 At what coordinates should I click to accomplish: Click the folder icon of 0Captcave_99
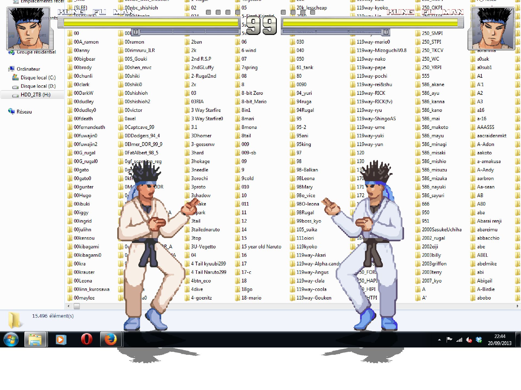click(121, 127)
